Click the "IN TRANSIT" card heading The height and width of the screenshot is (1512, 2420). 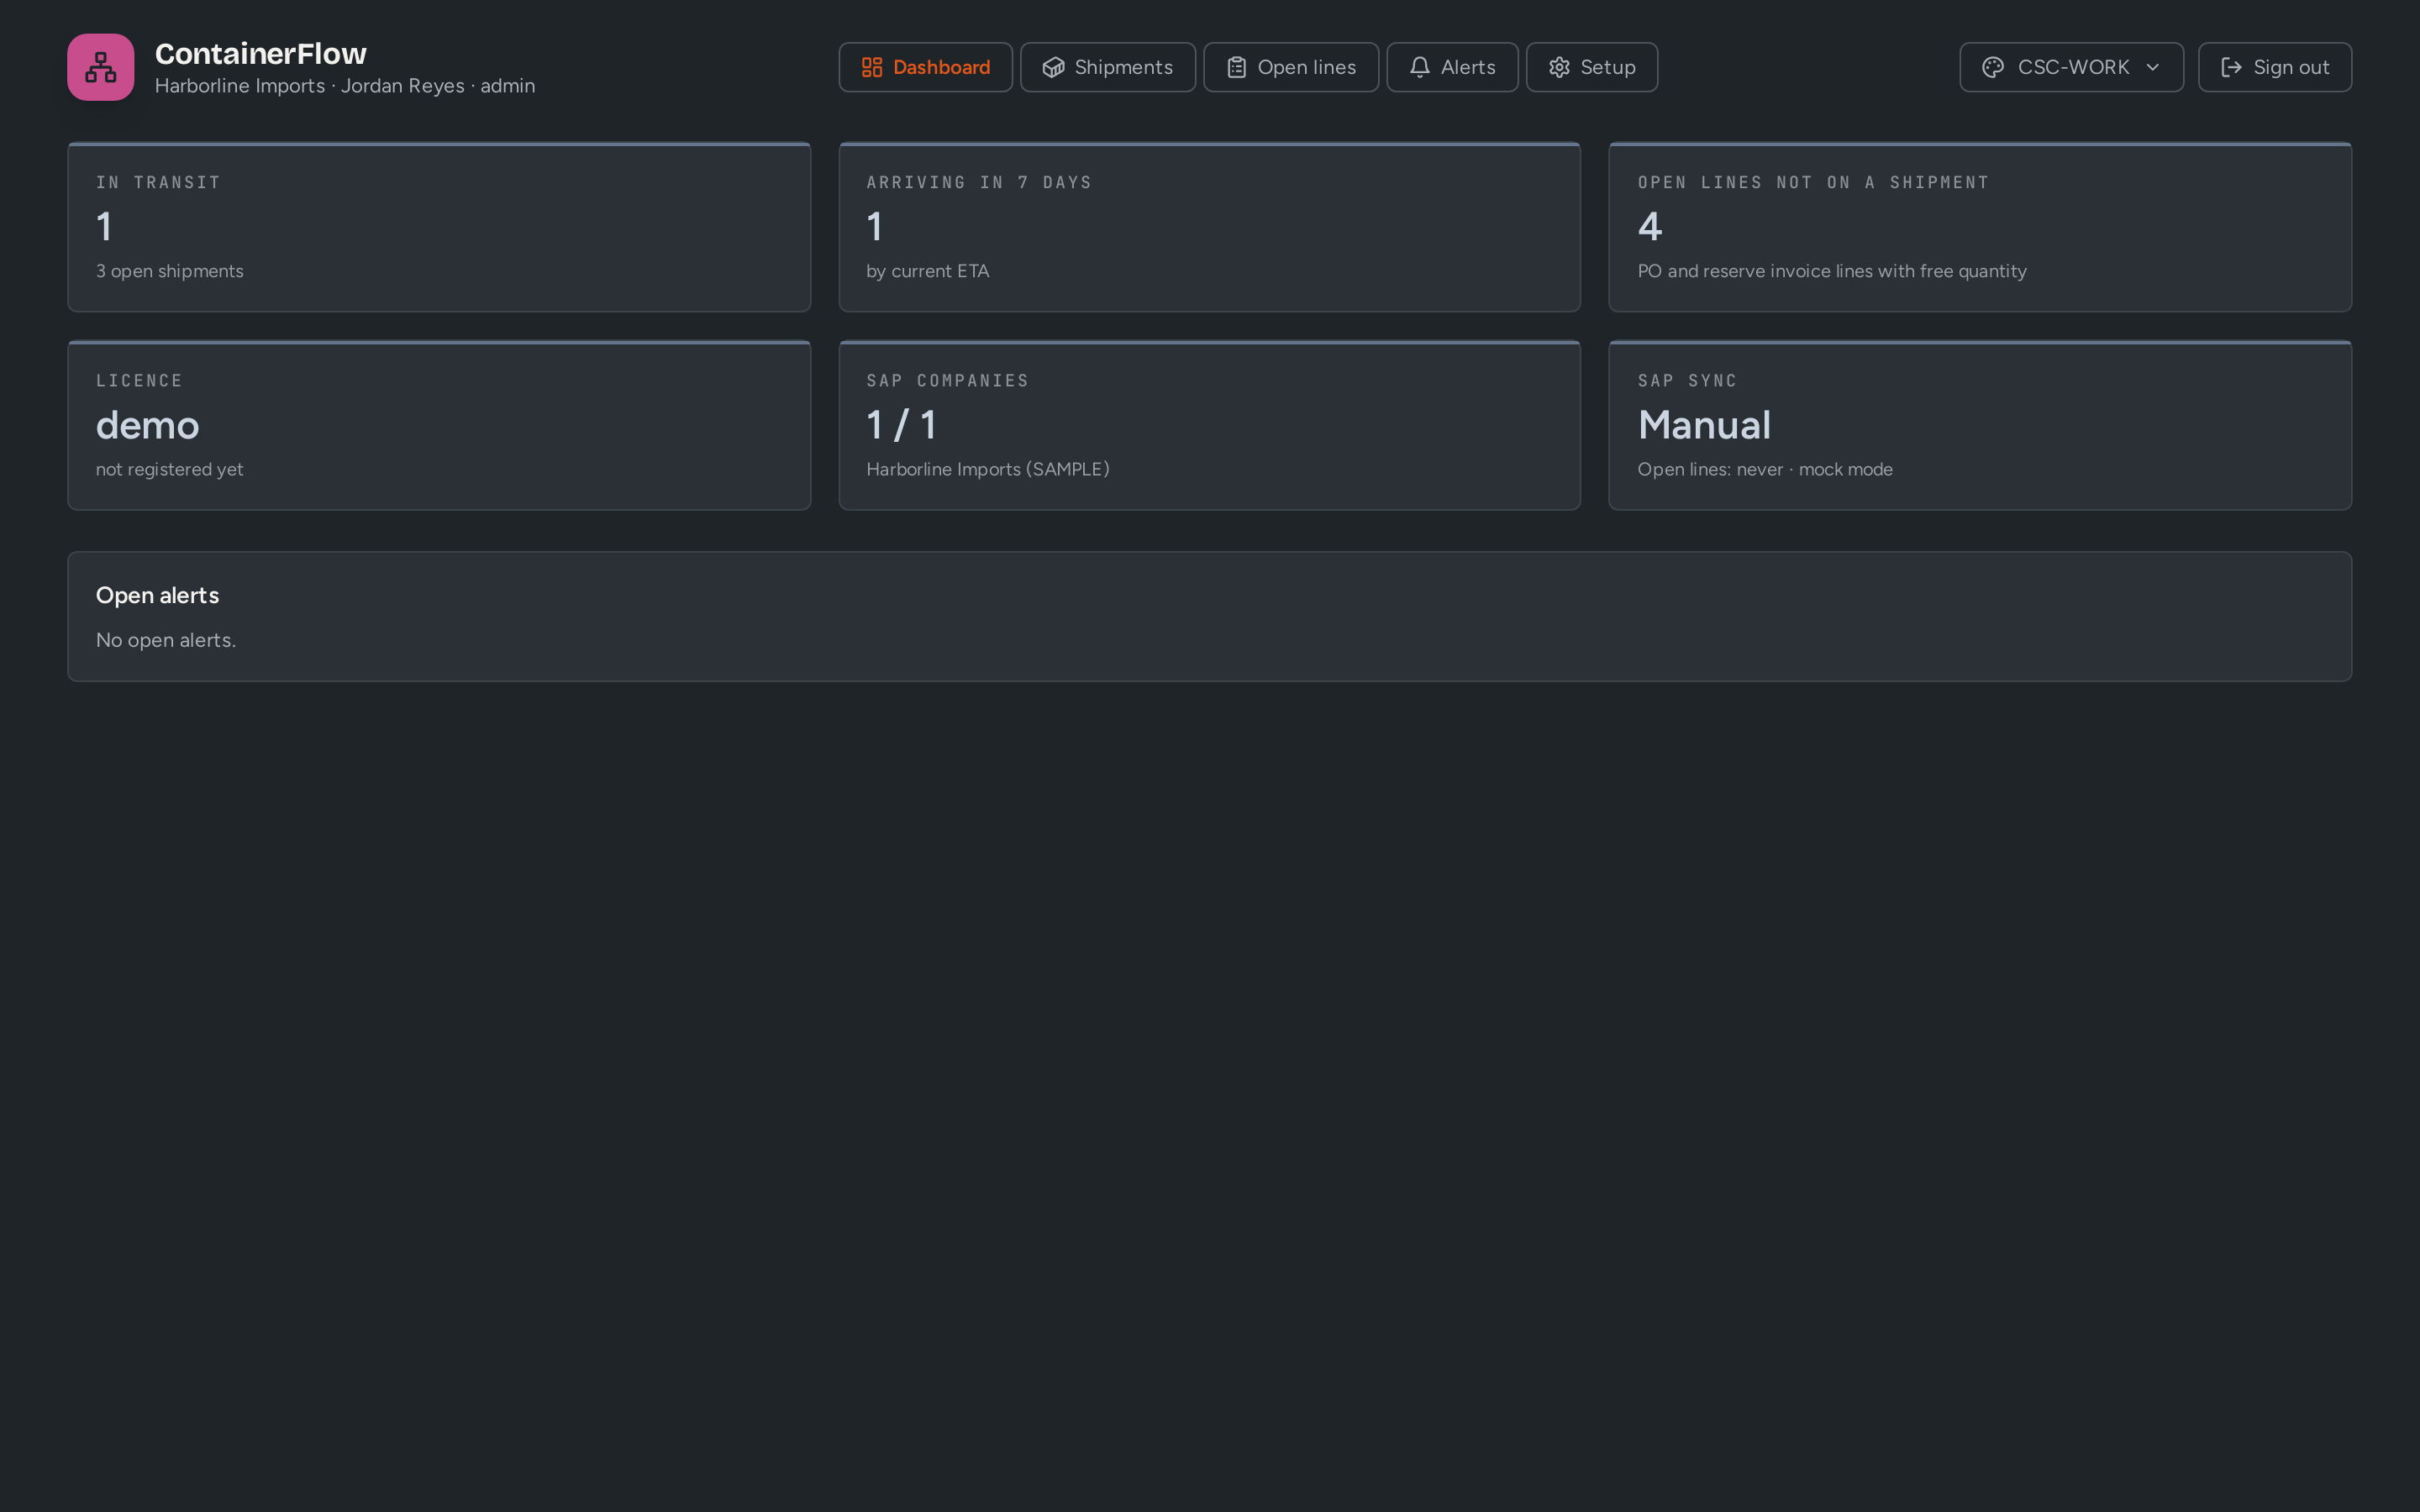click(x=158, y=182)
